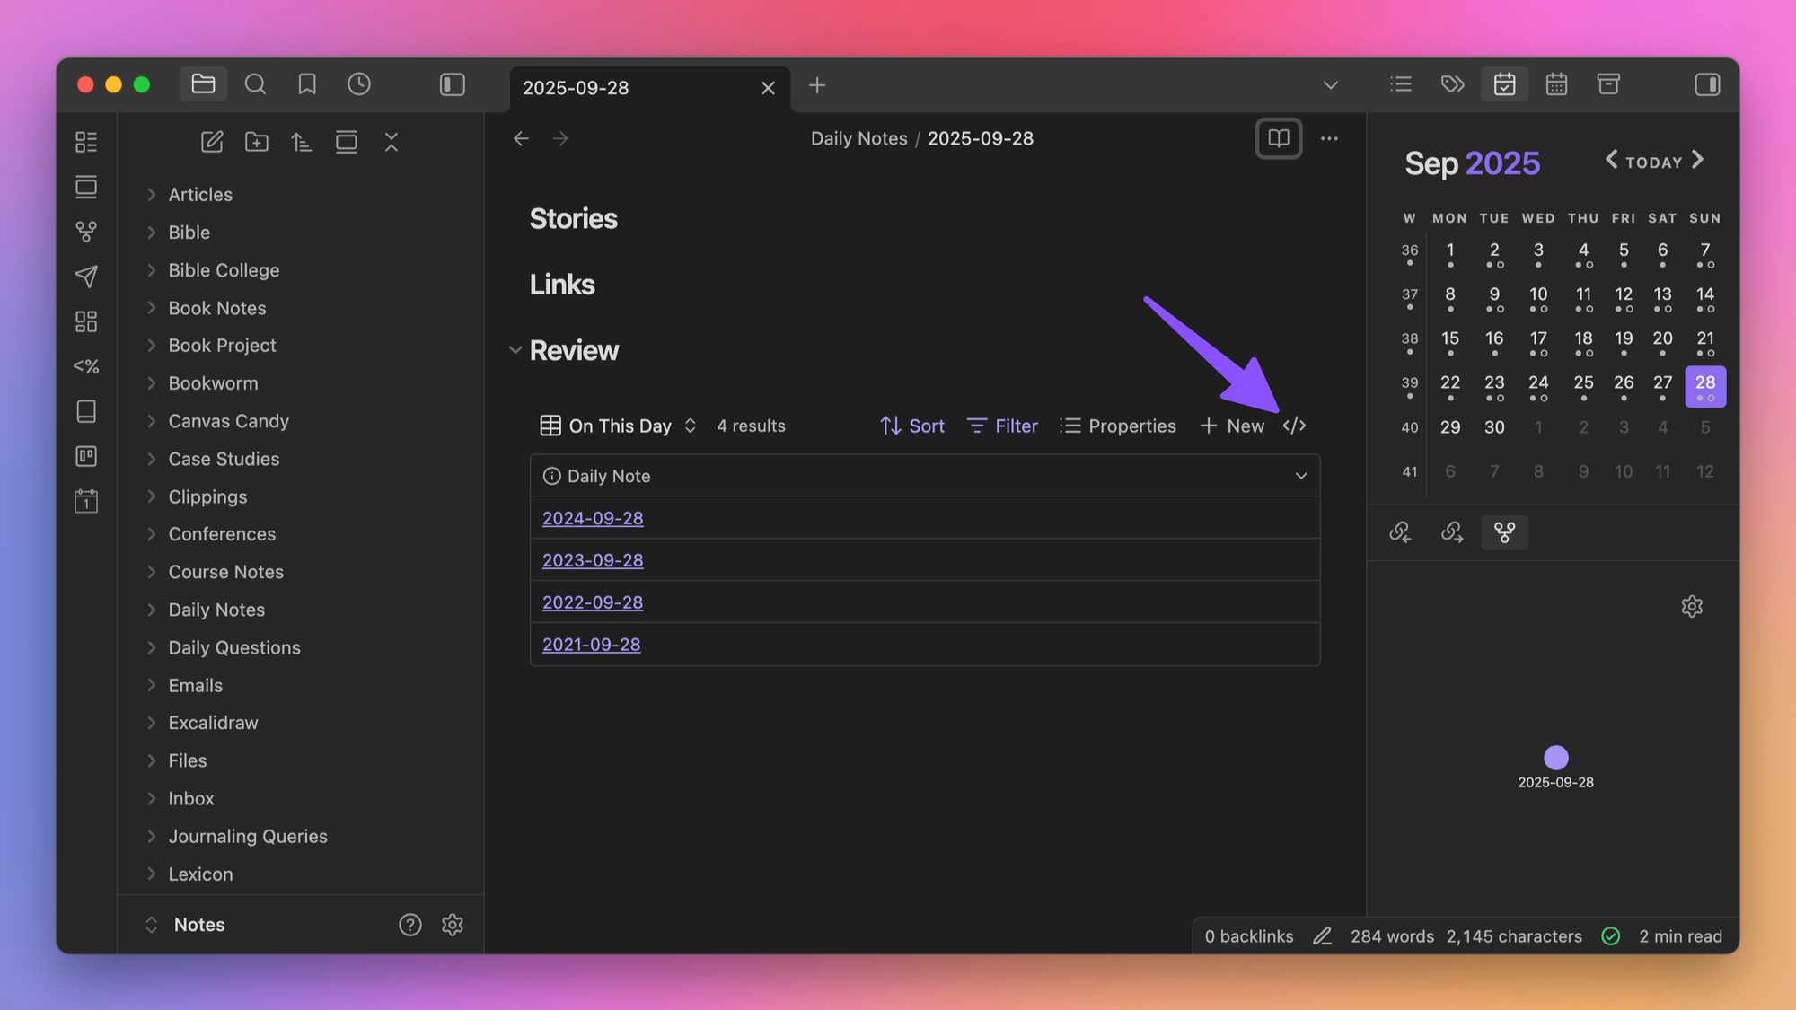Create a new note with pencil icon
This screenshot has width=1796, height=1010.
coord(212,142)
